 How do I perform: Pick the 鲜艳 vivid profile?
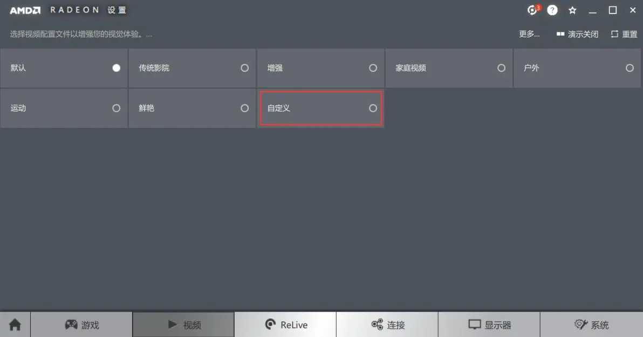(x=193, y=108)
